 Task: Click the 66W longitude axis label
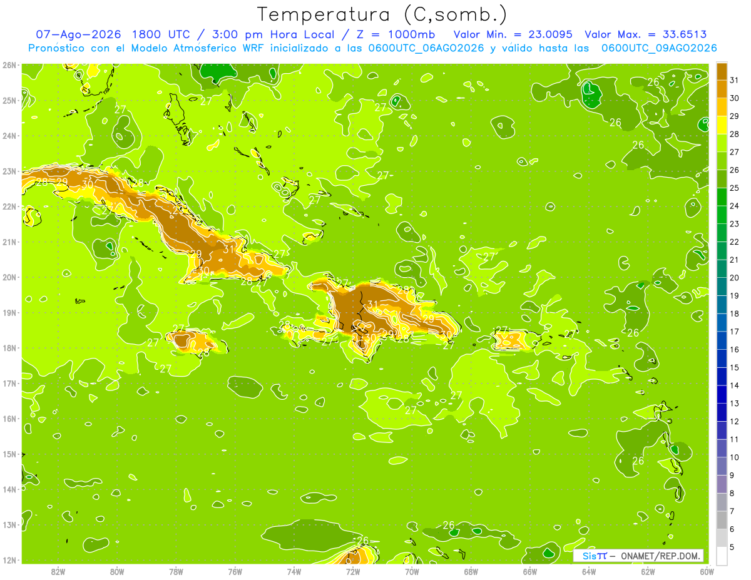[530, 571]
